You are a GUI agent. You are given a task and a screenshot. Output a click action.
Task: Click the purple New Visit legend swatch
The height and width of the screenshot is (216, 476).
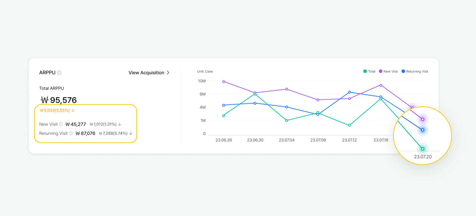380,72
